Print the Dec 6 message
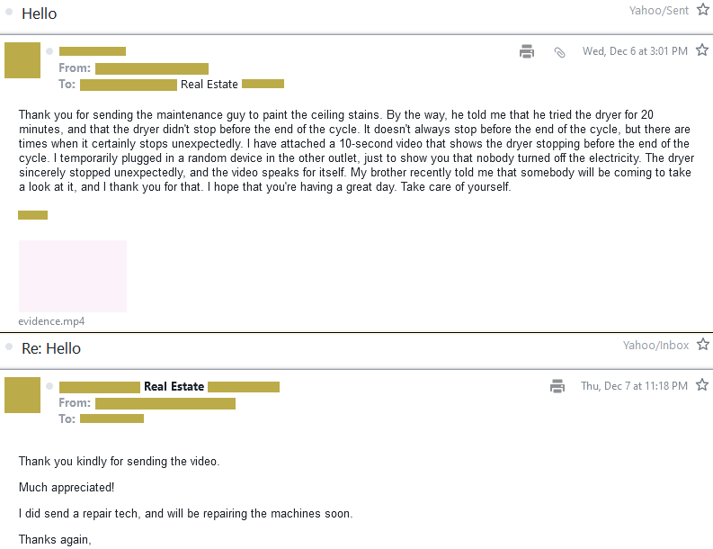This screenshot has height=549, width=713. pyautogui.click(x=527, y=51)
